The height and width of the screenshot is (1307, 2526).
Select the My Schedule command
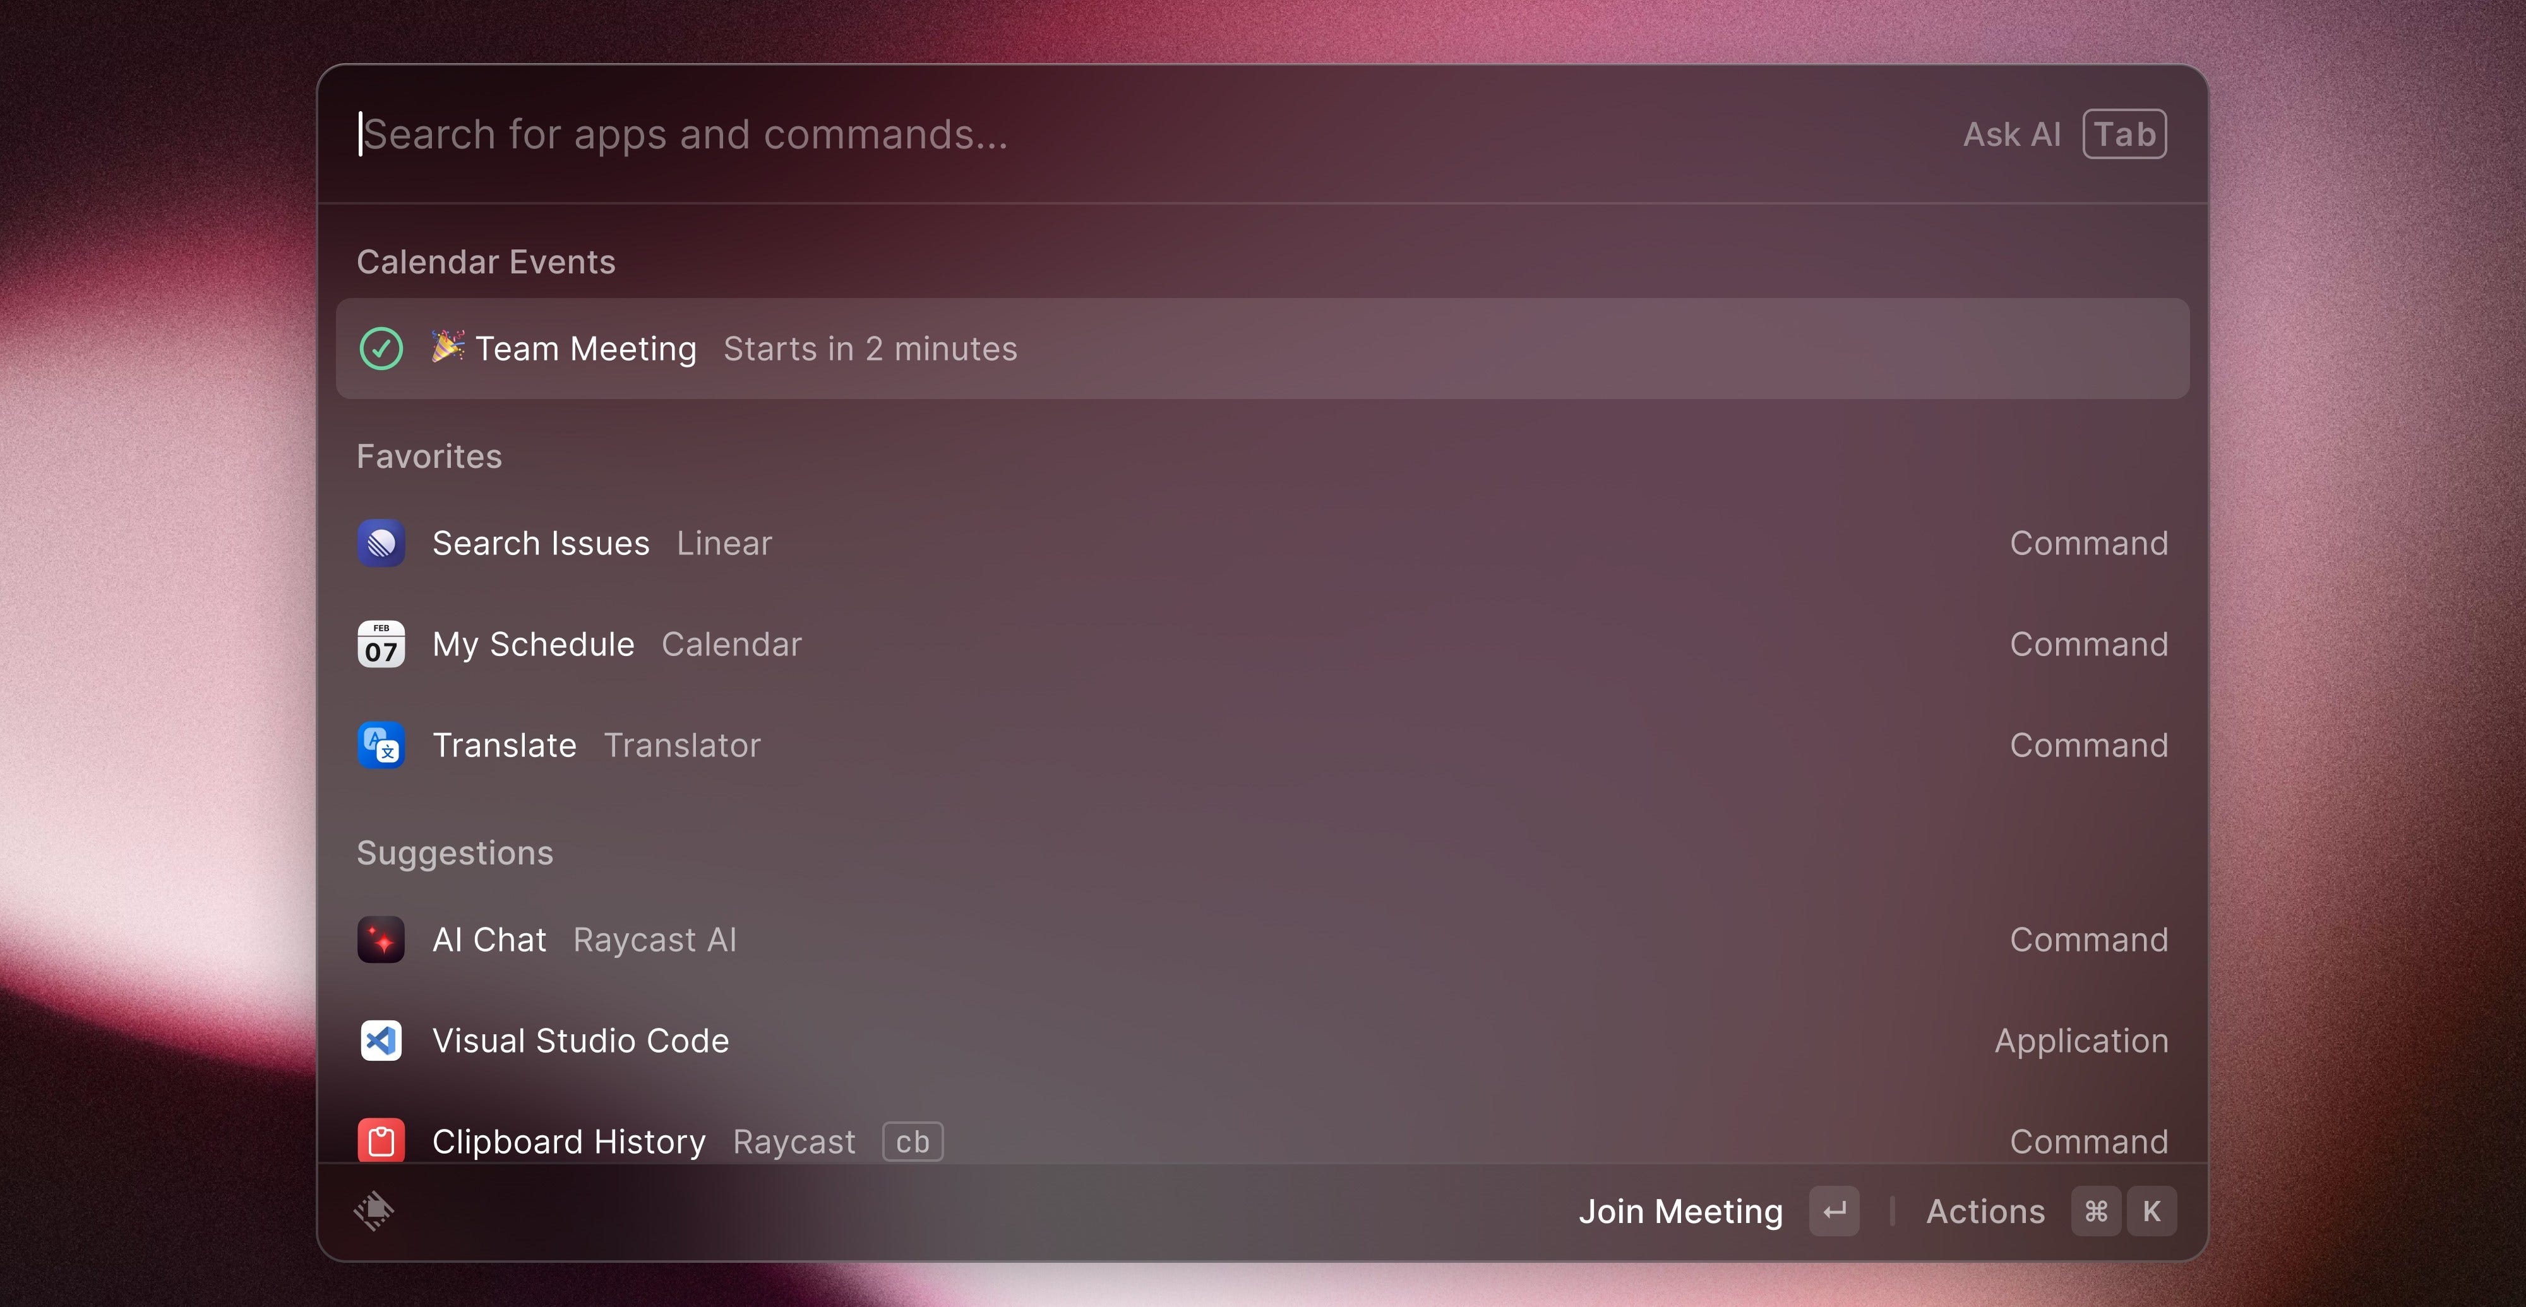click(534, 644)
